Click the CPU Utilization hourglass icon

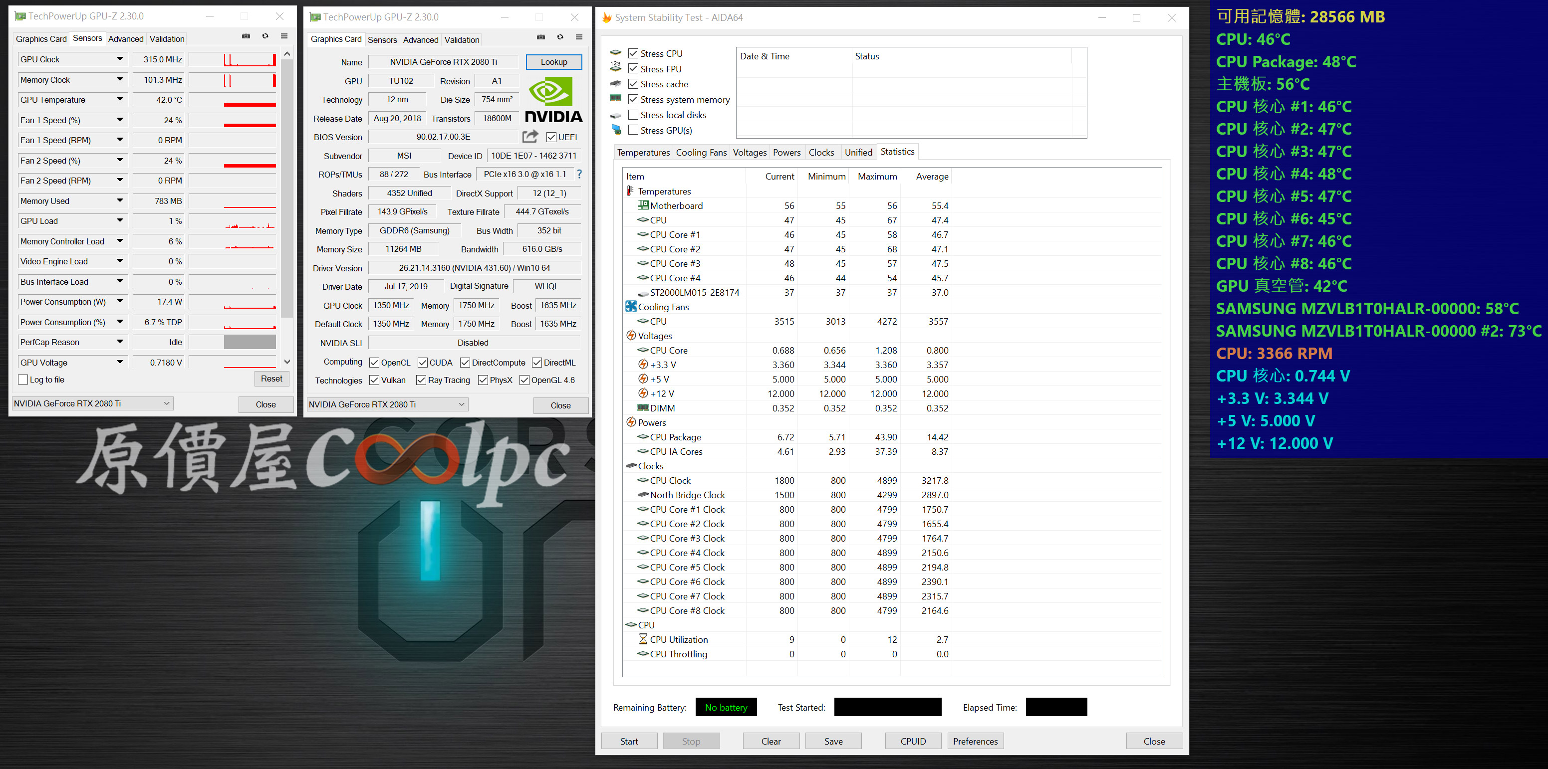(x=643, y=639)
